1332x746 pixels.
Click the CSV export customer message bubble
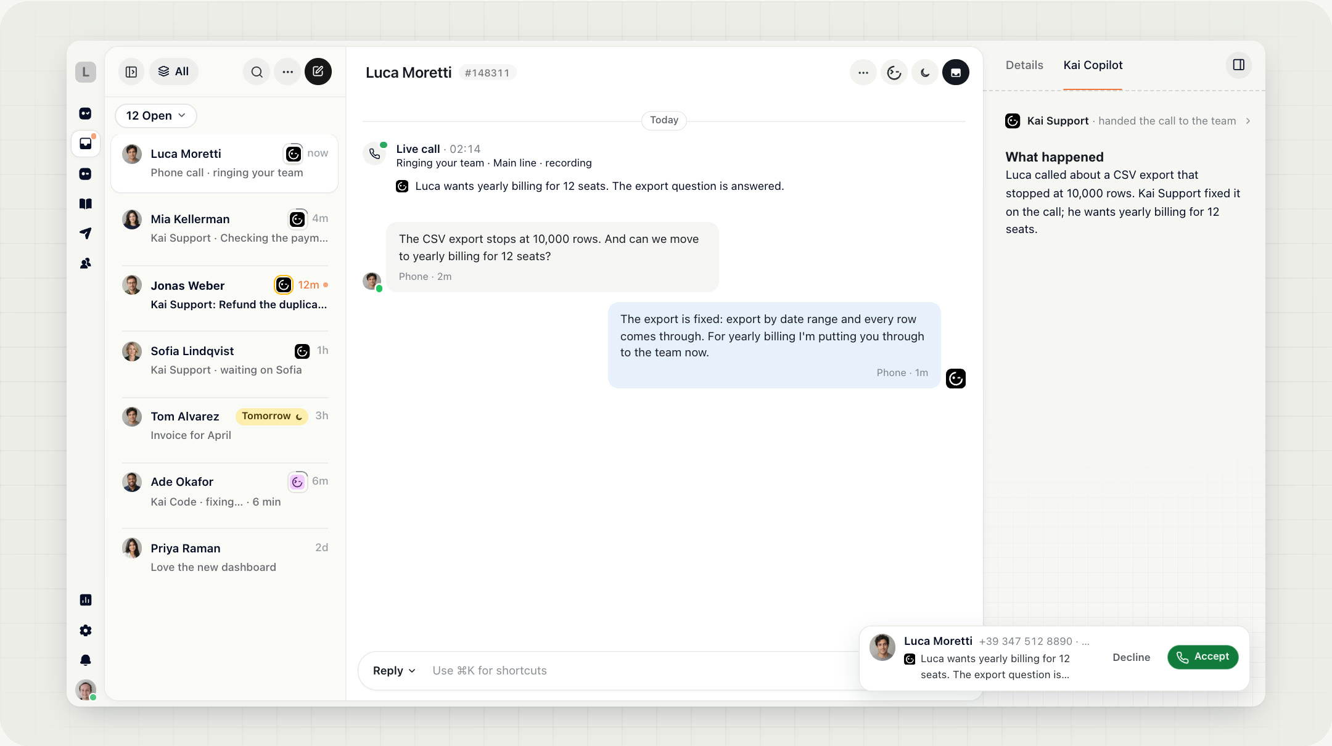pyautogui.click(x=553, y=257)
